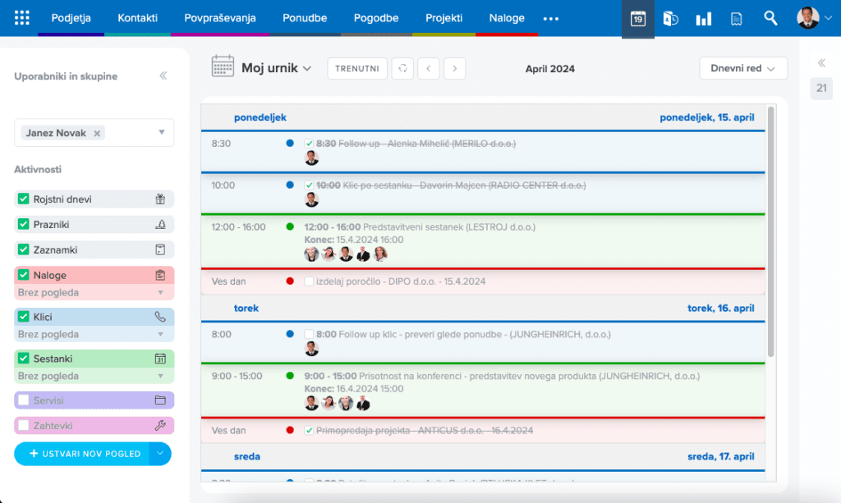841x503 pixels.
Task: Remove Janez Novak from user filter
Action: 97,133
